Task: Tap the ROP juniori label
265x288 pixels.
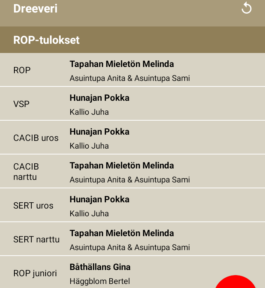Action: pyautogui.click(x=35, y=273)
